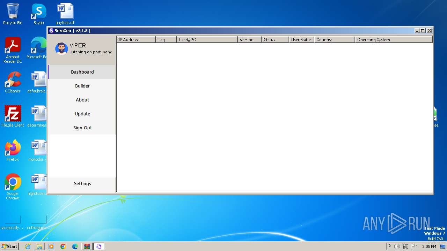Close the SeroXen window

point(429,31)
